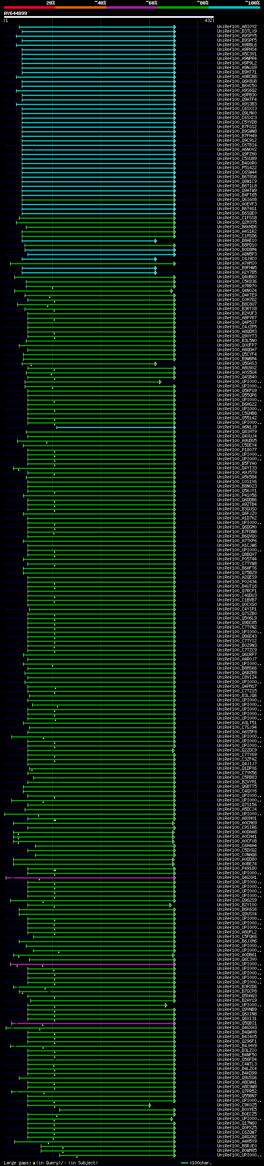Open hit UniRef100_B9HT71
The height and width of the screenshot is (1166, 264).
(x=237, y=72)
